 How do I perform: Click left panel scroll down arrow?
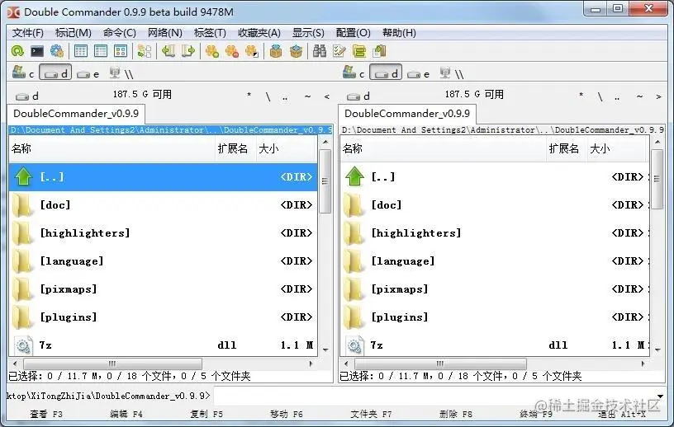[325, 350]
